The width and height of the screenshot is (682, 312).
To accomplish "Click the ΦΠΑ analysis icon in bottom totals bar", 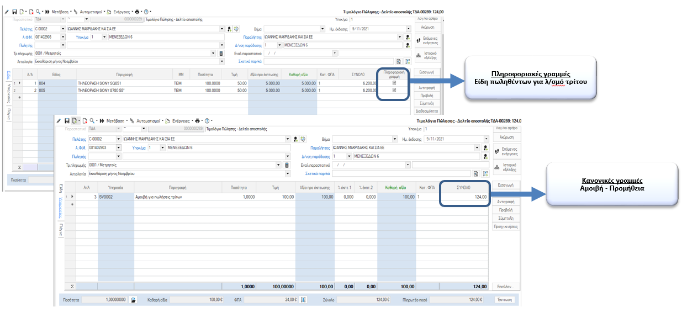I will pos(303,300).
